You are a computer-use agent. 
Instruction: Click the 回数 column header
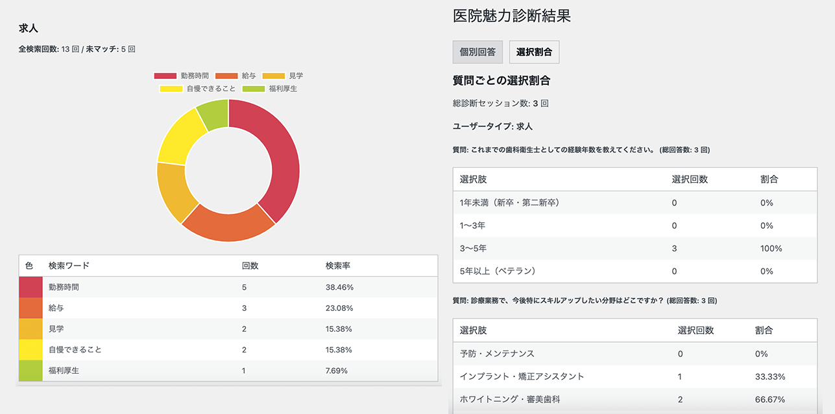click(250, 266)
